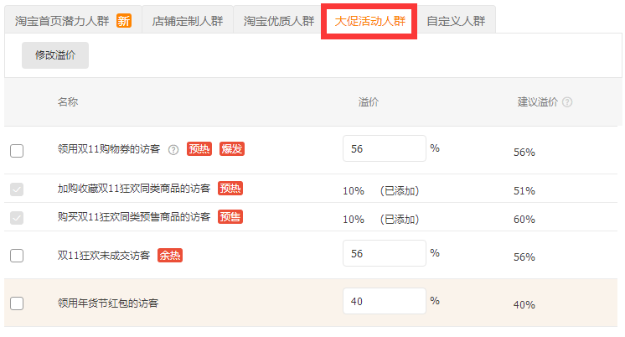Click 预热 tag on 加购收藏双11 row
This screenshot has width=625, height=337.
coord(230,188)
